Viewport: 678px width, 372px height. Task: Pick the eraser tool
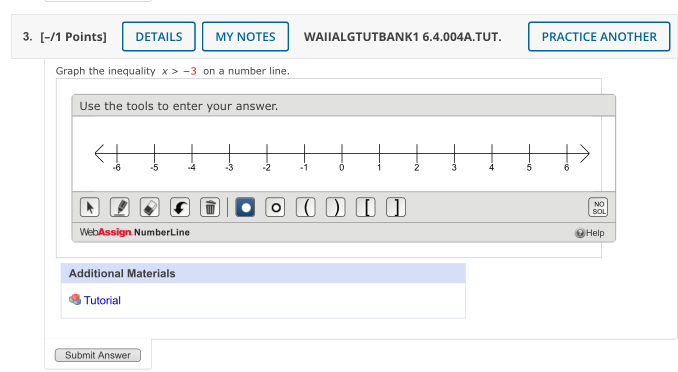(149, 207)
